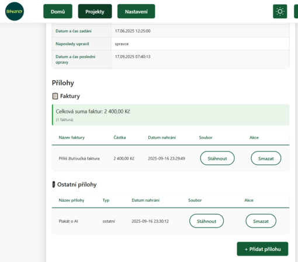The image size is (298, 262).
Task: Click the invoice Datum nahrání column header
Action: coord(162,137)
